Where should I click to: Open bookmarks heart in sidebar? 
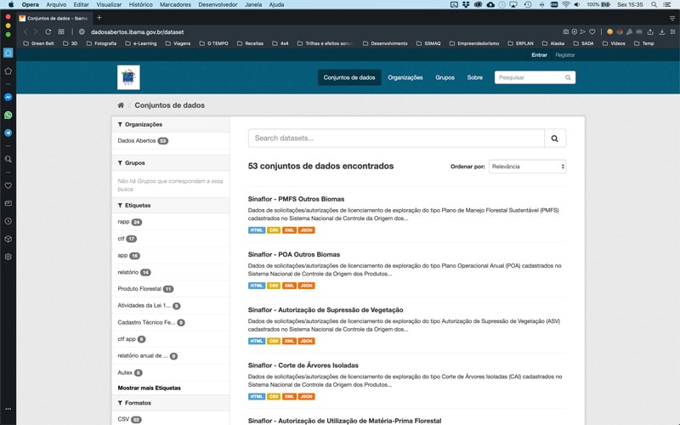coord(8,185)
